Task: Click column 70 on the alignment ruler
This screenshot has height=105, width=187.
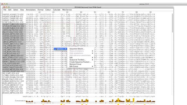Action: pyautogui.click(x=123, y=12)
